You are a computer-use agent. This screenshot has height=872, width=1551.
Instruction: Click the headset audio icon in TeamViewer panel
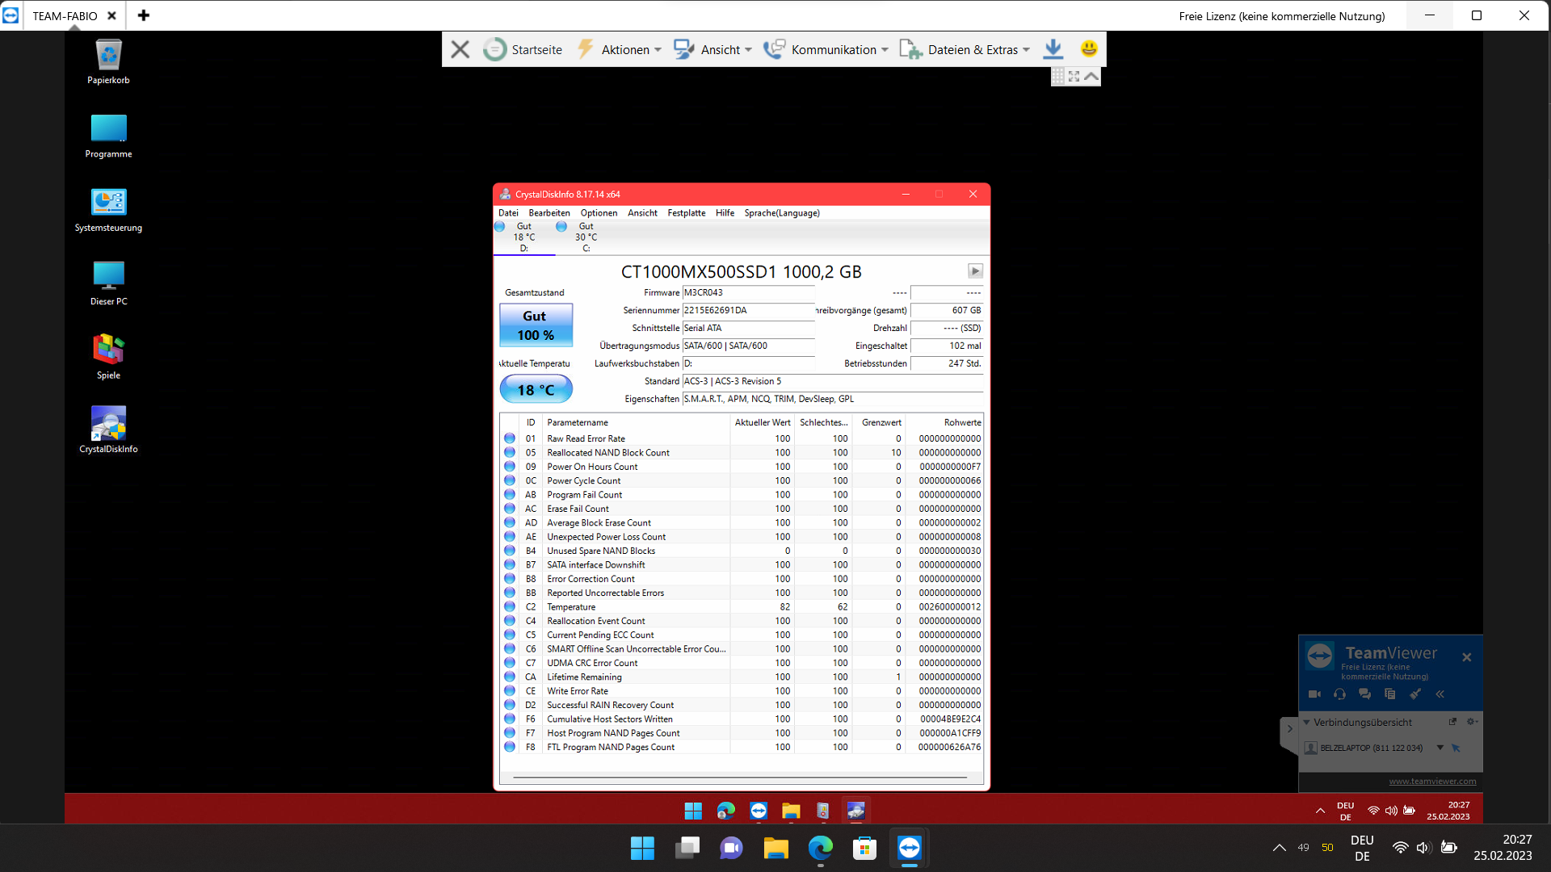1339,694
